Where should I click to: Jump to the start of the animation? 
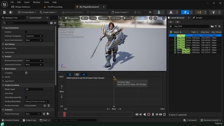pyautogui.click(x=136, y=114)
